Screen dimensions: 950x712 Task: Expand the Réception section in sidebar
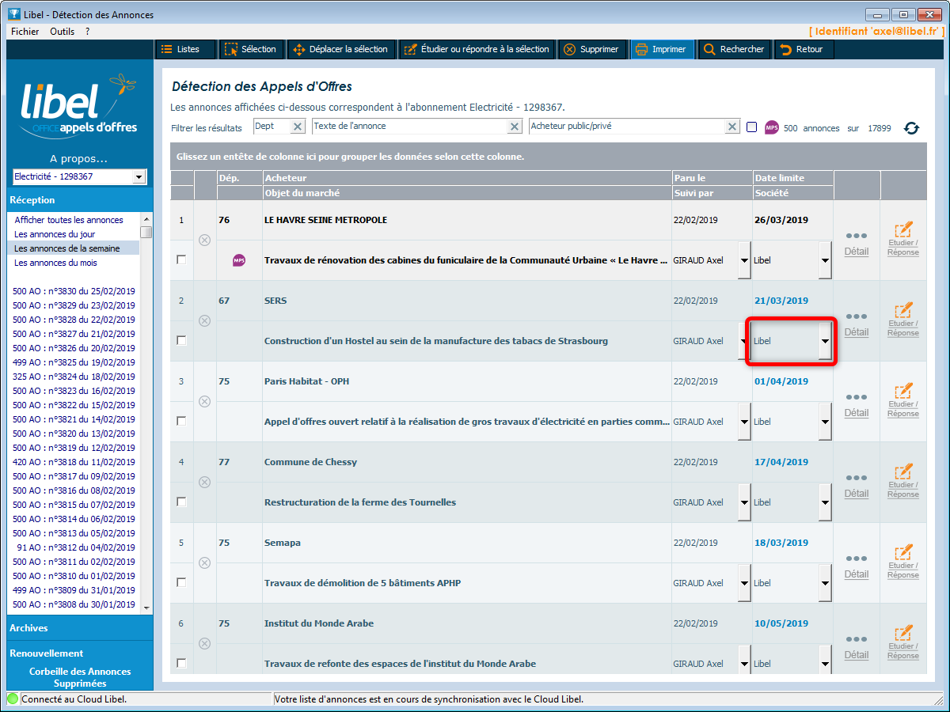(x=80, y=200)
